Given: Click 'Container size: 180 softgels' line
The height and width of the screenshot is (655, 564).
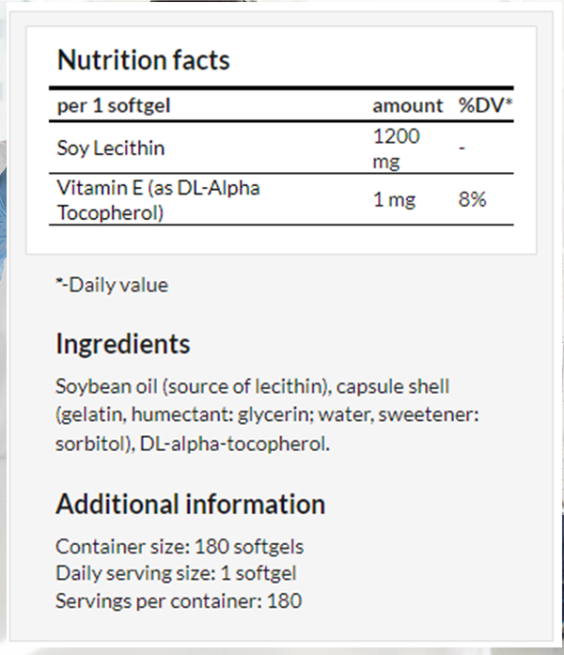Looking at the screenshot, I should [180, 546].
